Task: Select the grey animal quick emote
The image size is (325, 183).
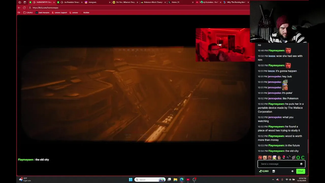Action: [293, 158]
